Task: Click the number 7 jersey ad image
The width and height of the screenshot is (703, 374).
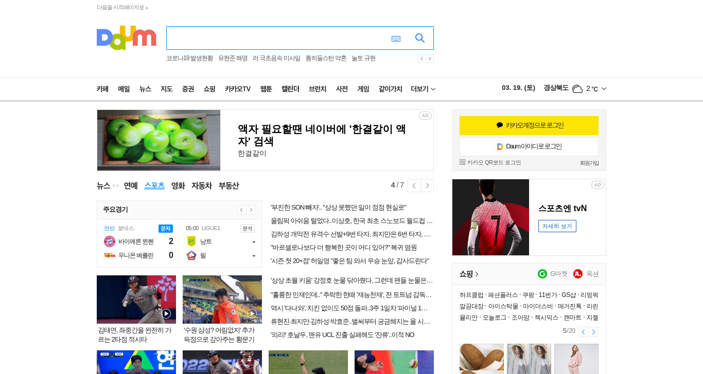Action: (490, 217)
